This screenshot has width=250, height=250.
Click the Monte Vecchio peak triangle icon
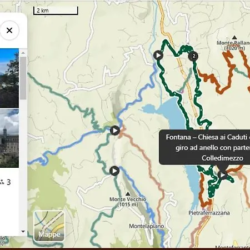click(128, 194)
